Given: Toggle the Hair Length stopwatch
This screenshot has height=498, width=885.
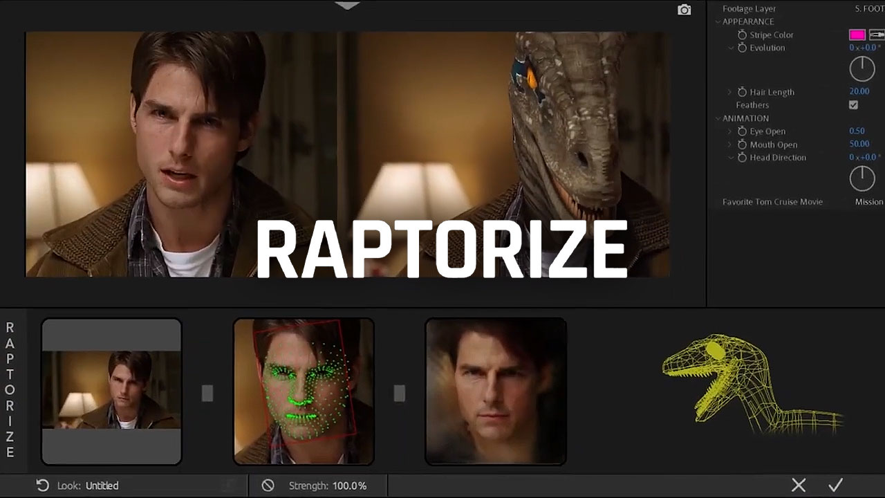Looking at the screenshot, I should pyautogui.click(x=742, y=92).
